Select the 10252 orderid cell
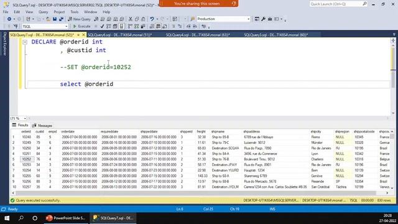The image size is (398, 224). tap(26, 159)
